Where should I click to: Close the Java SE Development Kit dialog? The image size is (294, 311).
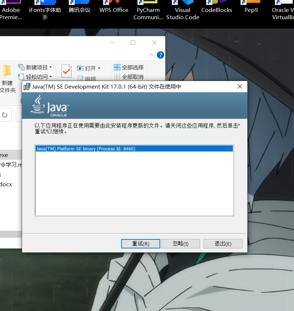[x=240, y=86]
